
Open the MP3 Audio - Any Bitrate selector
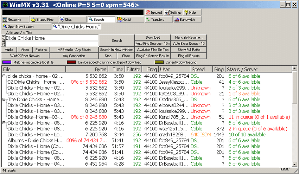click(x=74, y=50)
